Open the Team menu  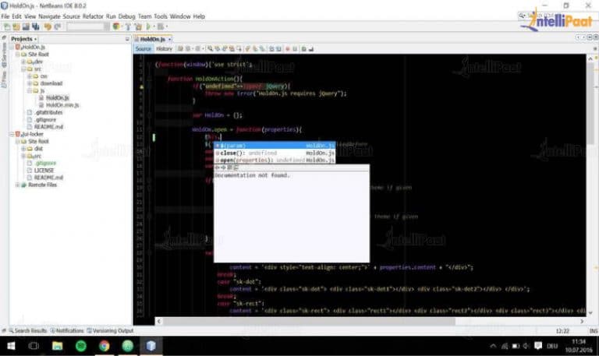click(145, 16)
